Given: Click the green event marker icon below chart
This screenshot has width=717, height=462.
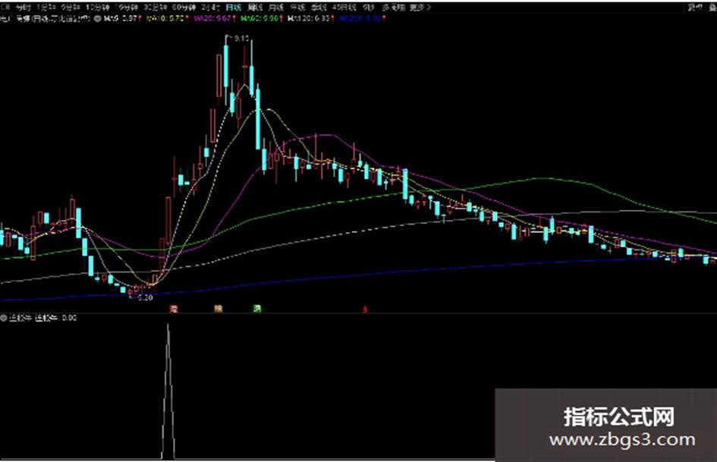Looking at the screenshot, I should tap(257, 309).
